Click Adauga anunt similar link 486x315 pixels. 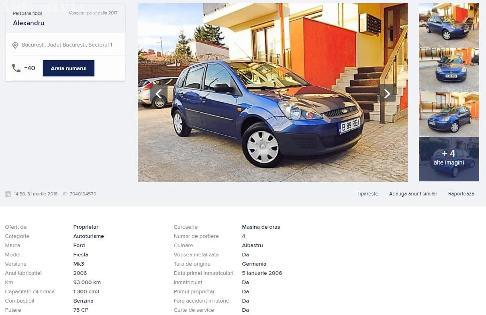click(413, 194)
